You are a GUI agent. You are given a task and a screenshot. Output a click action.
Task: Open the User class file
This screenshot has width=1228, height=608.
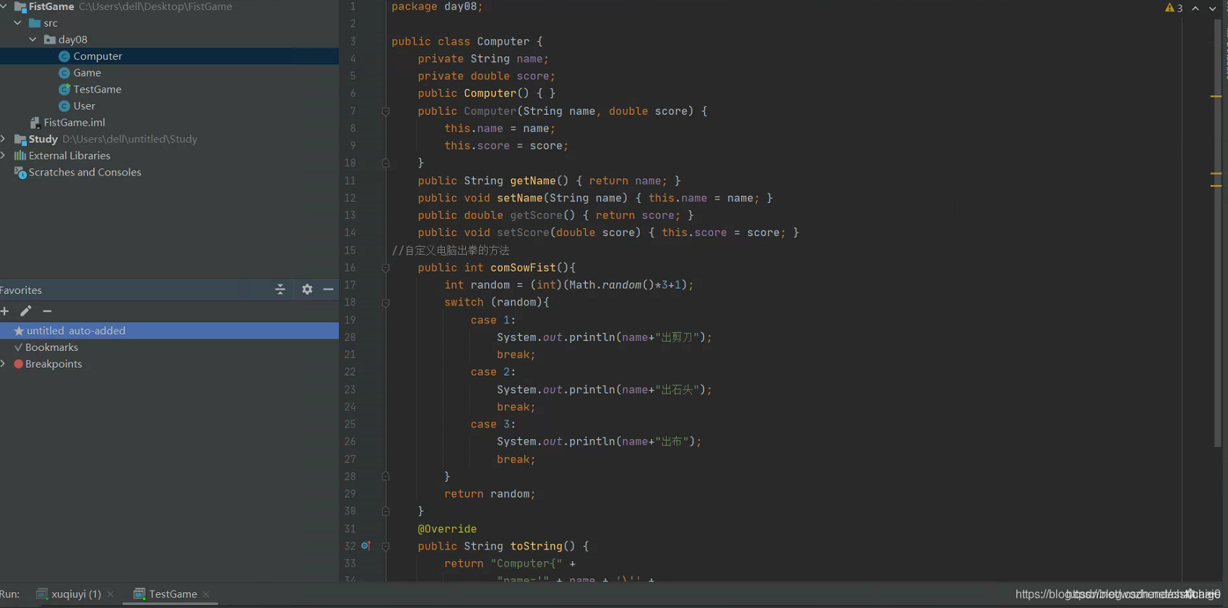coord(84,106)
